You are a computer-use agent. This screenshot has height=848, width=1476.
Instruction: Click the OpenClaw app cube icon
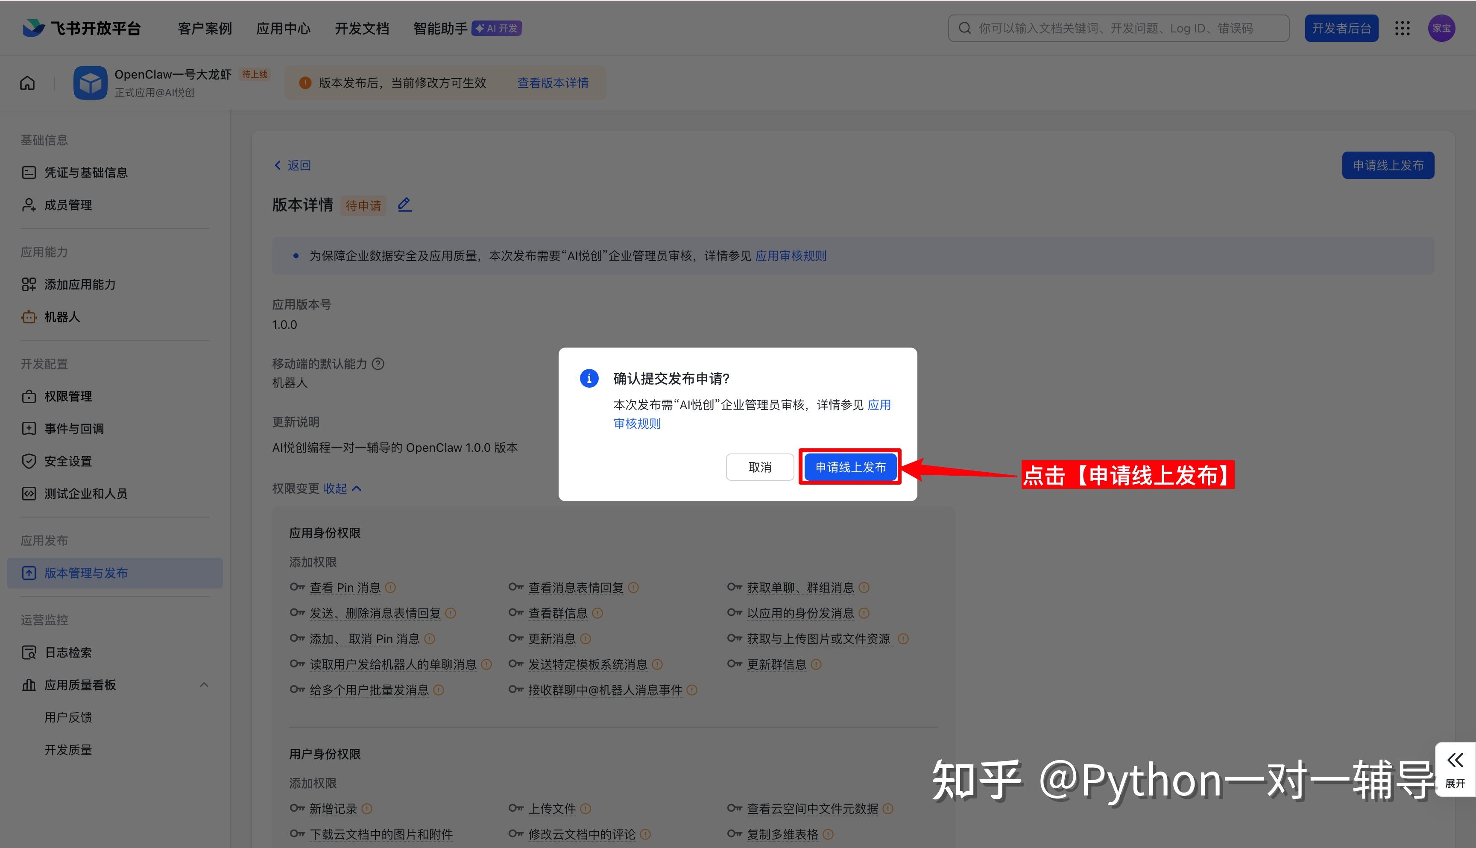90,83
